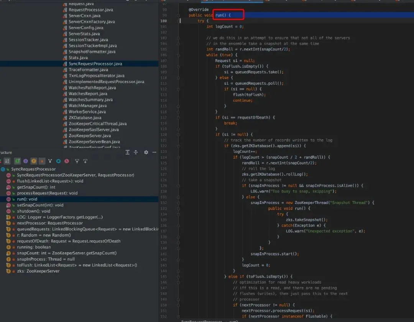Click field icon beside snapInProcess: Thread
Screen dimensions: 414x322
tap(8, 259)
